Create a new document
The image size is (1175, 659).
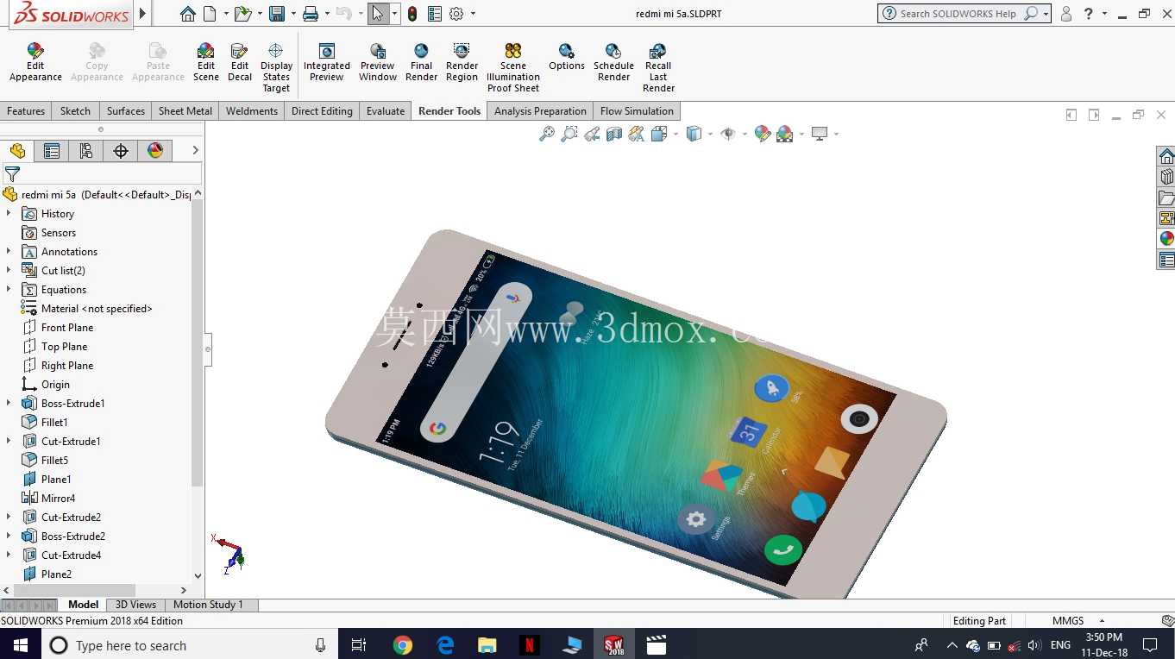tap(210, 14)
